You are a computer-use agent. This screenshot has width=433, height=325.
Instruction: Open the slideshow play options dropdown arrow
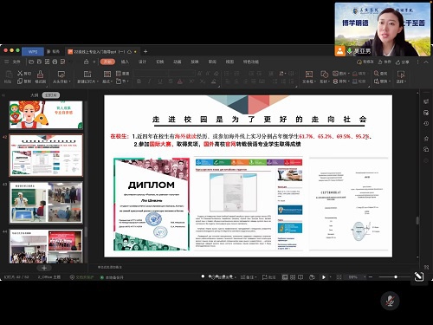(331, 277)
